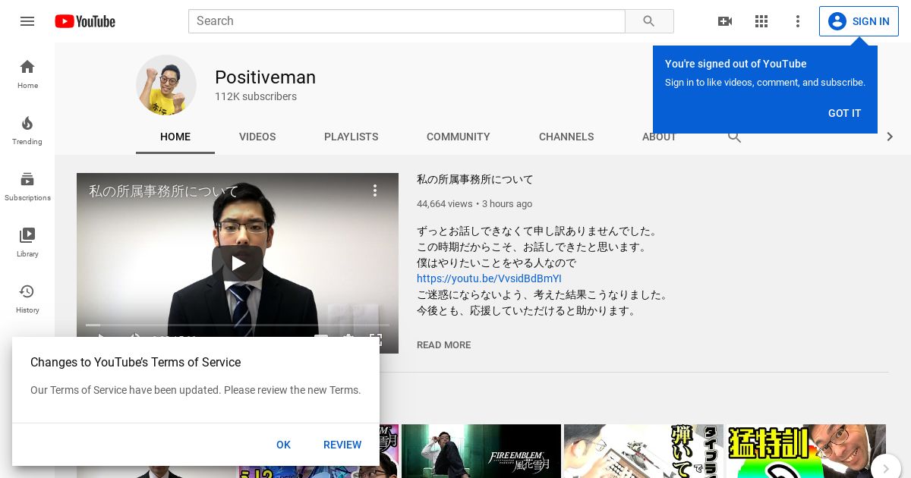Click REVIEW in the Terms of Service dialog
Viewport: 911px width, 478px height.
342,445
